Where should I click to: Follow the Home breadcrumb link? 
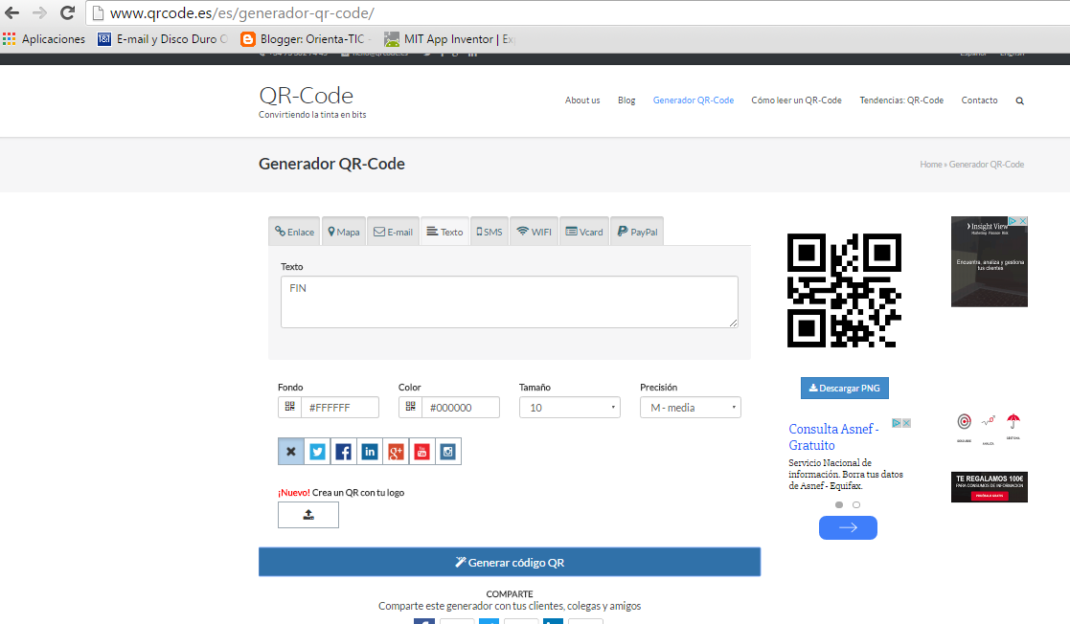point(931,165)
